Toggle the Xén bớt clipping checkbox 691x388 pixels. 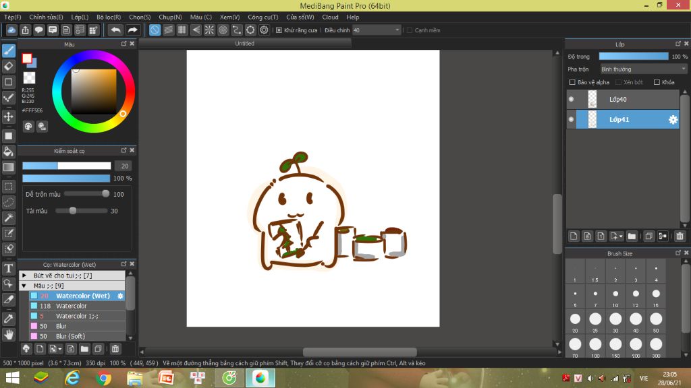(x=618, y=82)
